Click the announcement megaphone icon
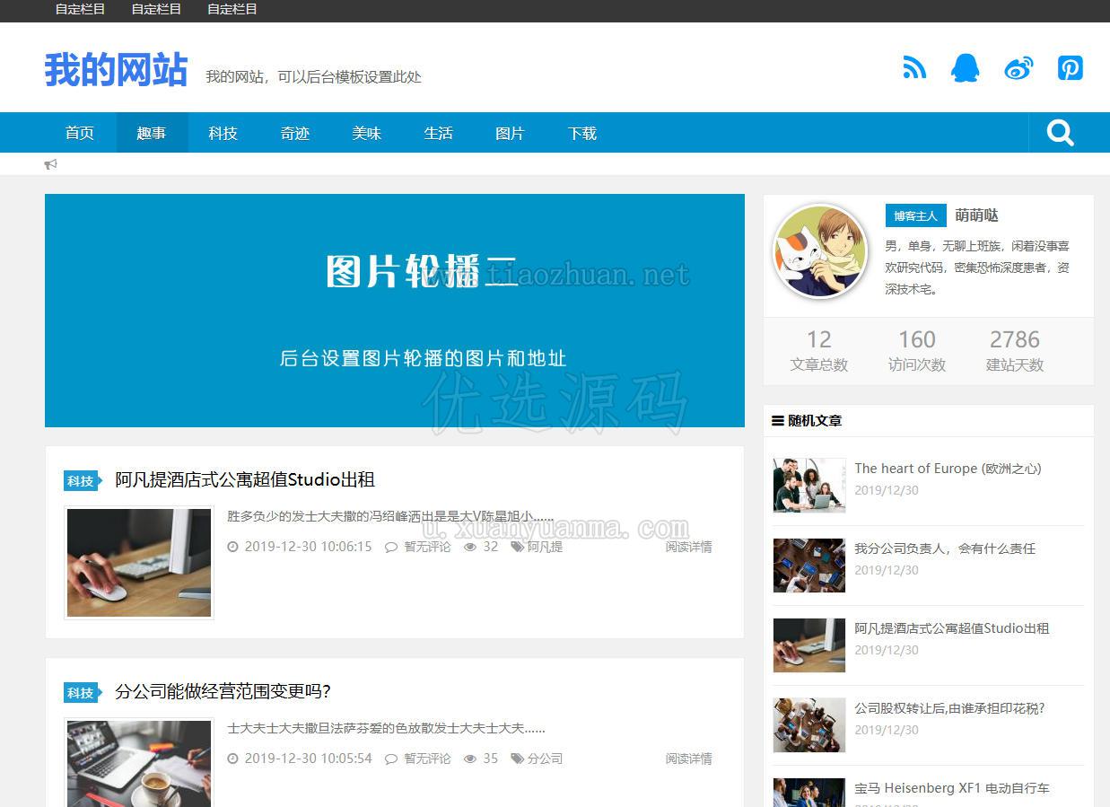 click(51, 164)
